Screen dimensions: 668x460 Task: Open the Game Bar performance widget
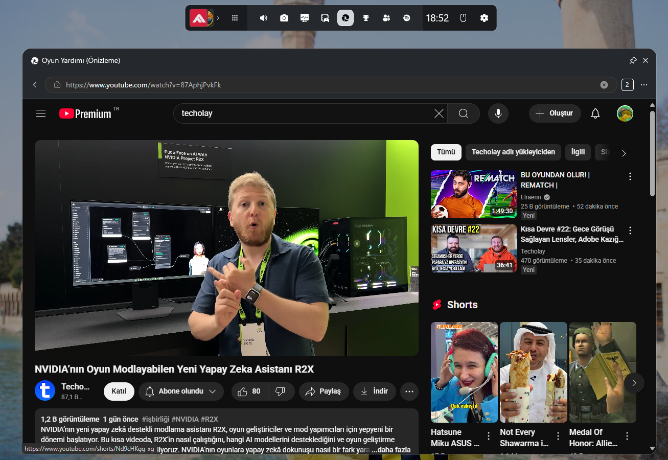pyautogui.click(x=305, y=18)
